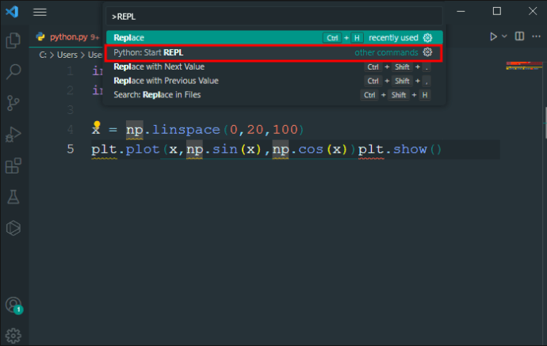The image size is (547, 346).
Task: Open the More Actions ellipsis menu
Action: 536,36
